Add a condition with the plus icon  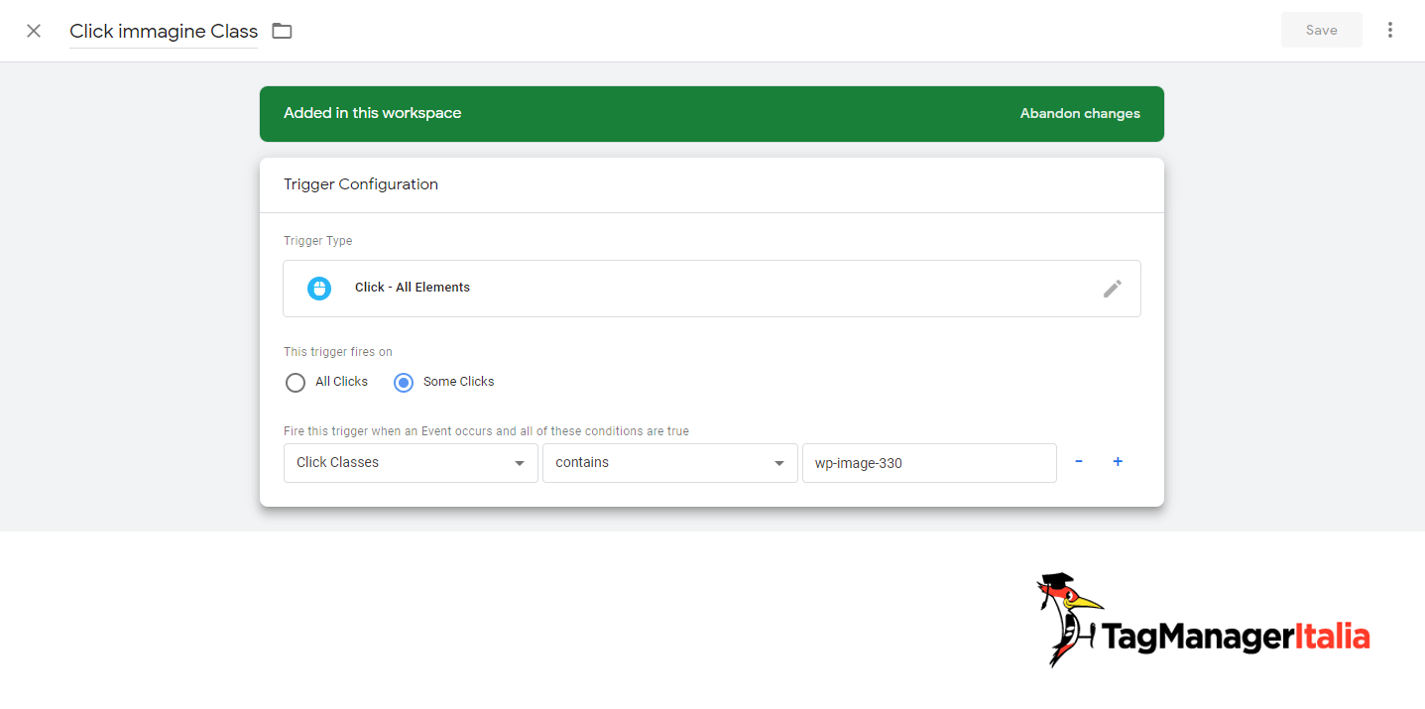(x=1118, y=461)
